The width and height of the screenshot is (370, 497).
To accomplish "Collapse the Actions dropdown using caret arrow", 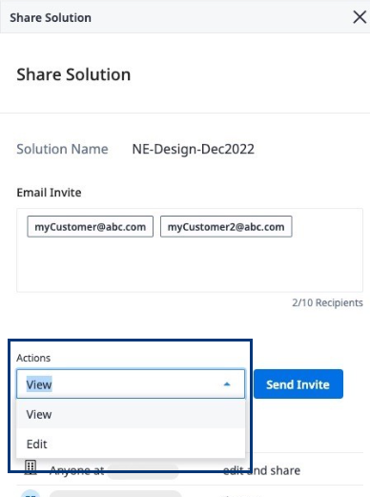I will pos(227,384).
